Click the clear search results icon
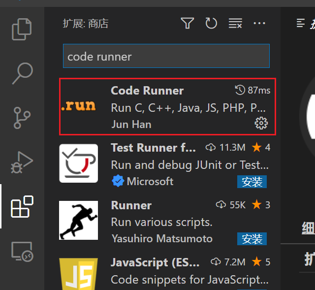The width and height of the screenshot is (315, 290). point(235,23)
